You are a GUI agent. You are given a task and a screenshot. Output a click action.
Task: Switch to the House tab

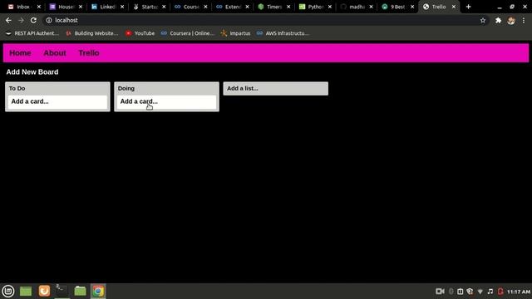pos(65,7)
